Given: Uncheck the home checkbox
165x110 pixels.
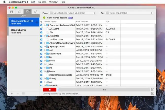Looking at the screenshot, I should pos(41,71).
